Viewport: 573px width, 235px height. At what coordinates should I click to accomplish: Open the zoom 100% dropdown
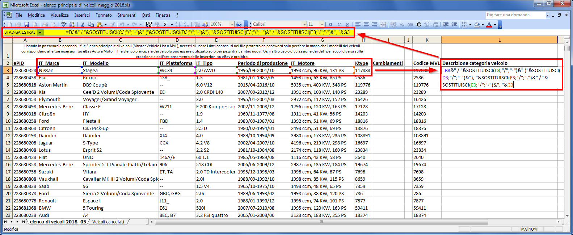point(232,24)
